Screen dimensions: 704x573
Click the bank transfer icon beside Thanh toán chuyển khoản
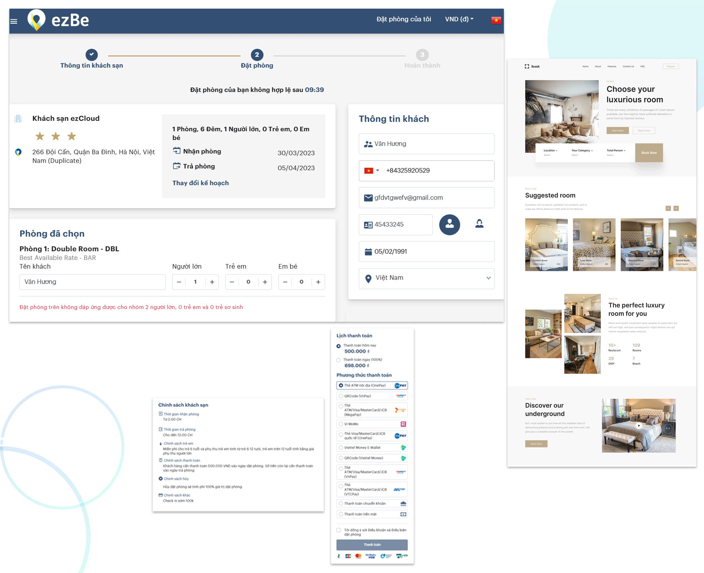403,503
